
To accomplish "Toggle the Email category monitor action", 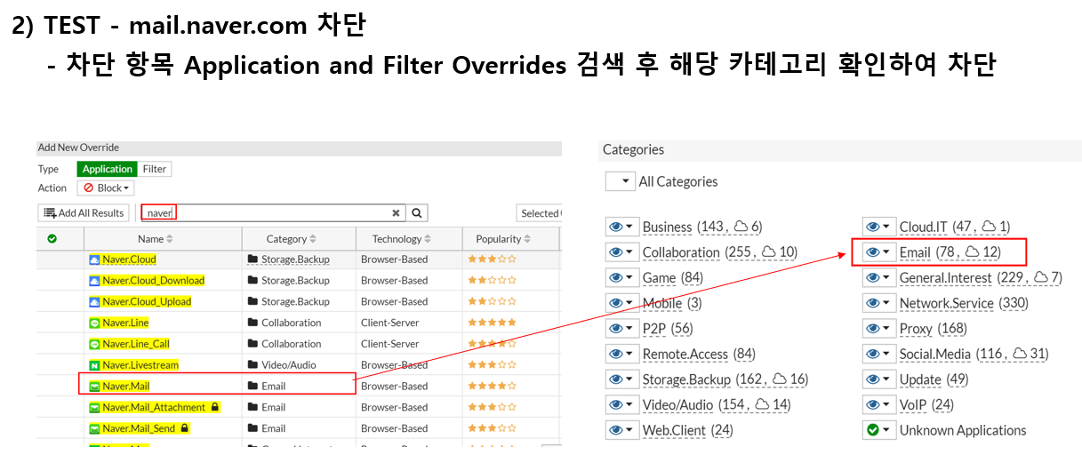I will point(878,252).
